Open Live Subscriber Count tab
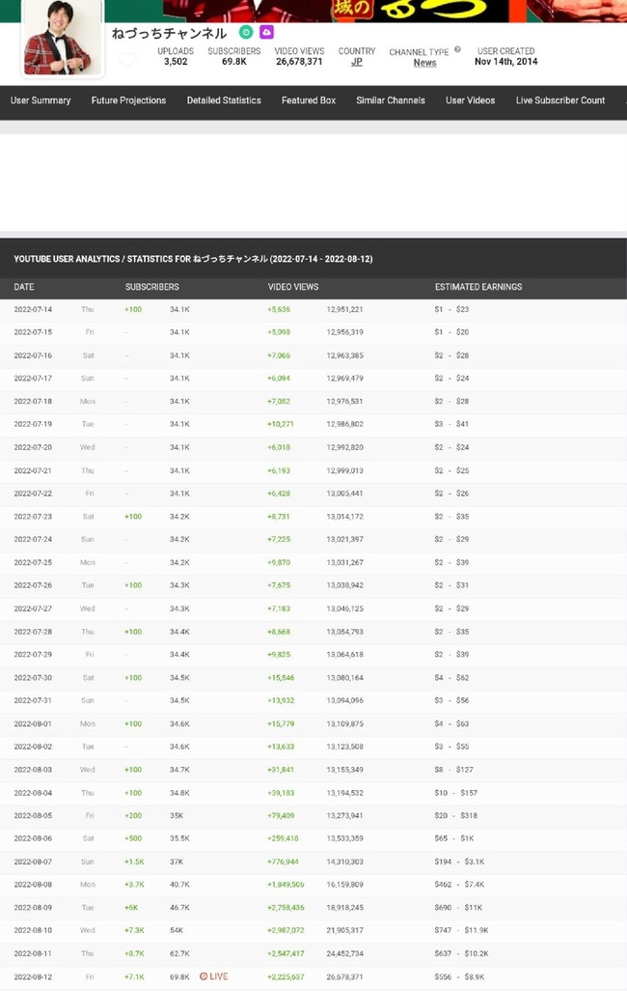Screen dimensions: 627x991 [x=560, y=100]
